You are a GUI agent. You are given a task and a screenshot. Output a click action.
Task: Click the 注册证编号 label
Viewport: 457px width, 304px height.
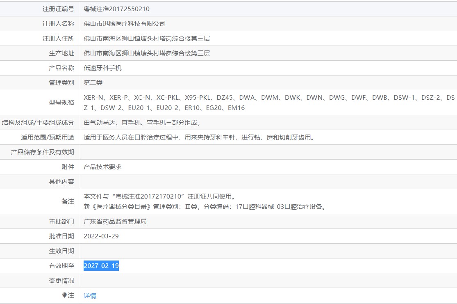point(58,9)
